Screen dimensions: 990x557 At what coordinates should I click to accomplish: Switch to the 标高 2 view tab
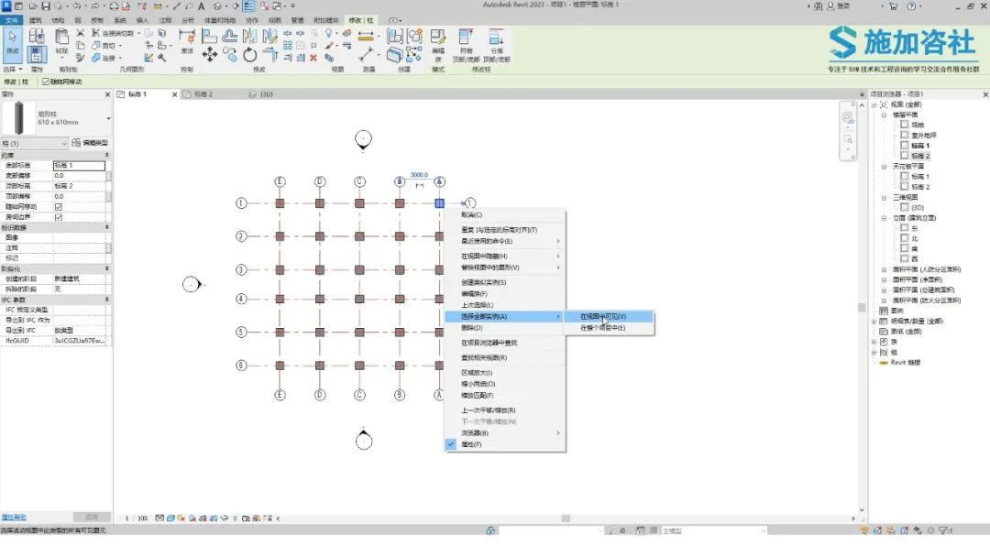click(203, 94)
